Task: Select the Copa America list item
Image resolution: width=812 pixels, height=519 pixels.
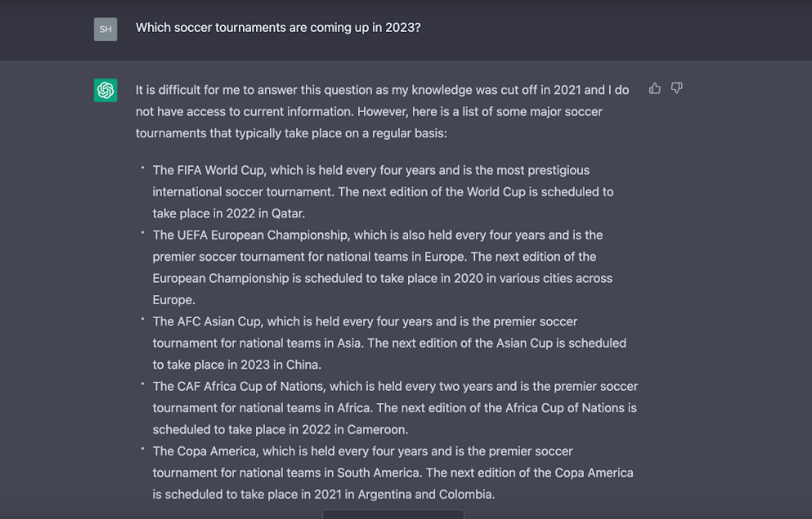Action: (393, 472)
